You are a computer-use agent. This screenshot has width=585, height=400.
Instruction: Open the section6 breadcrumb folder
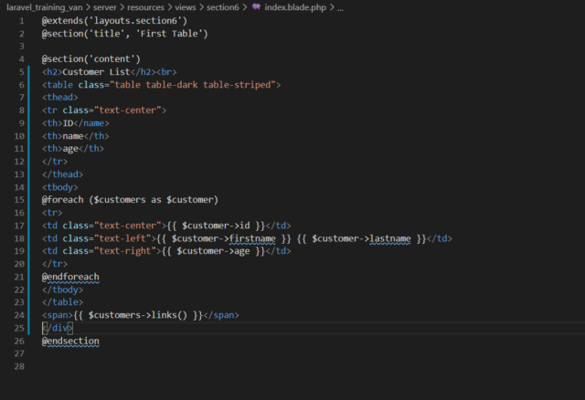pyautogui.click(x=223, y=7)
